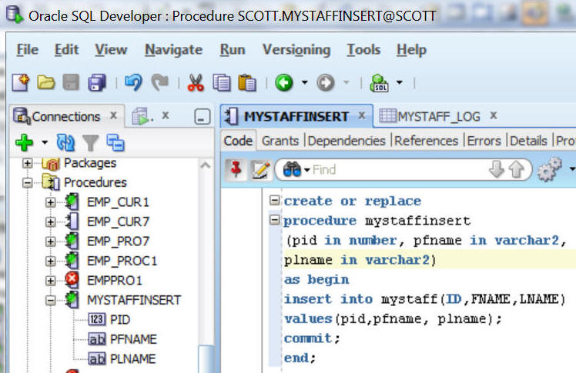Click the Schema Browser icon in Connections
This screenshot has height=373, width=576.
tap(116, 143)
